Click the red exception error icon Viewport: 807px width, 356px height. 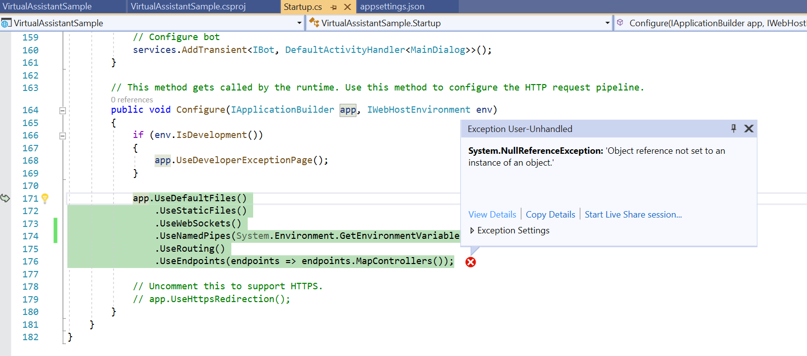pos(471,262)
